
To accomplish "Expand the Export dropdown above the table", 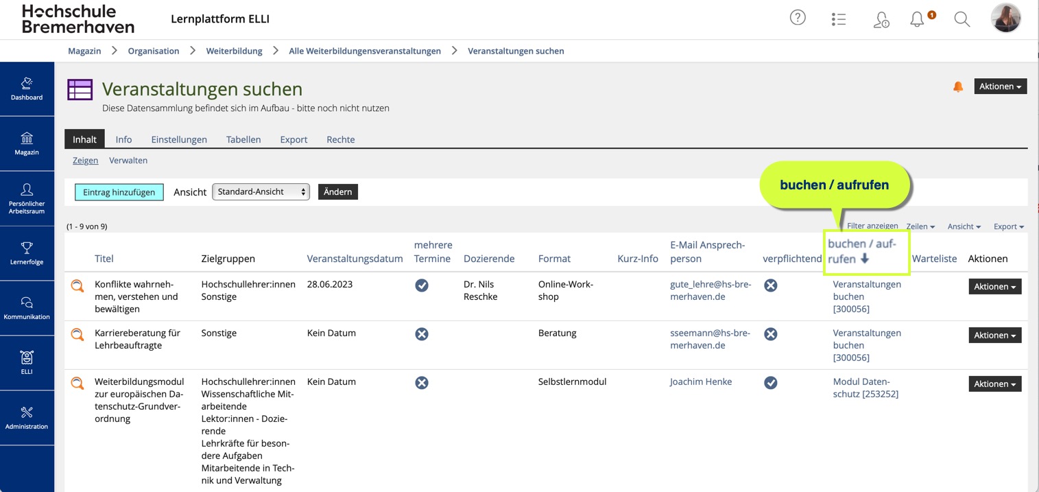I will pyautogui.click(x=1008, y=226).
